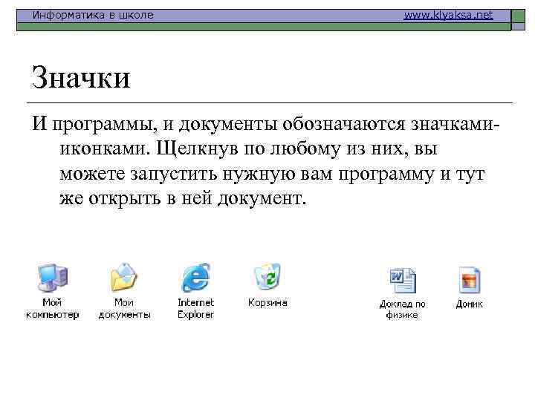Launch the Internet Explorer icon
535x401 pixels.
click(x=195, y=277)
